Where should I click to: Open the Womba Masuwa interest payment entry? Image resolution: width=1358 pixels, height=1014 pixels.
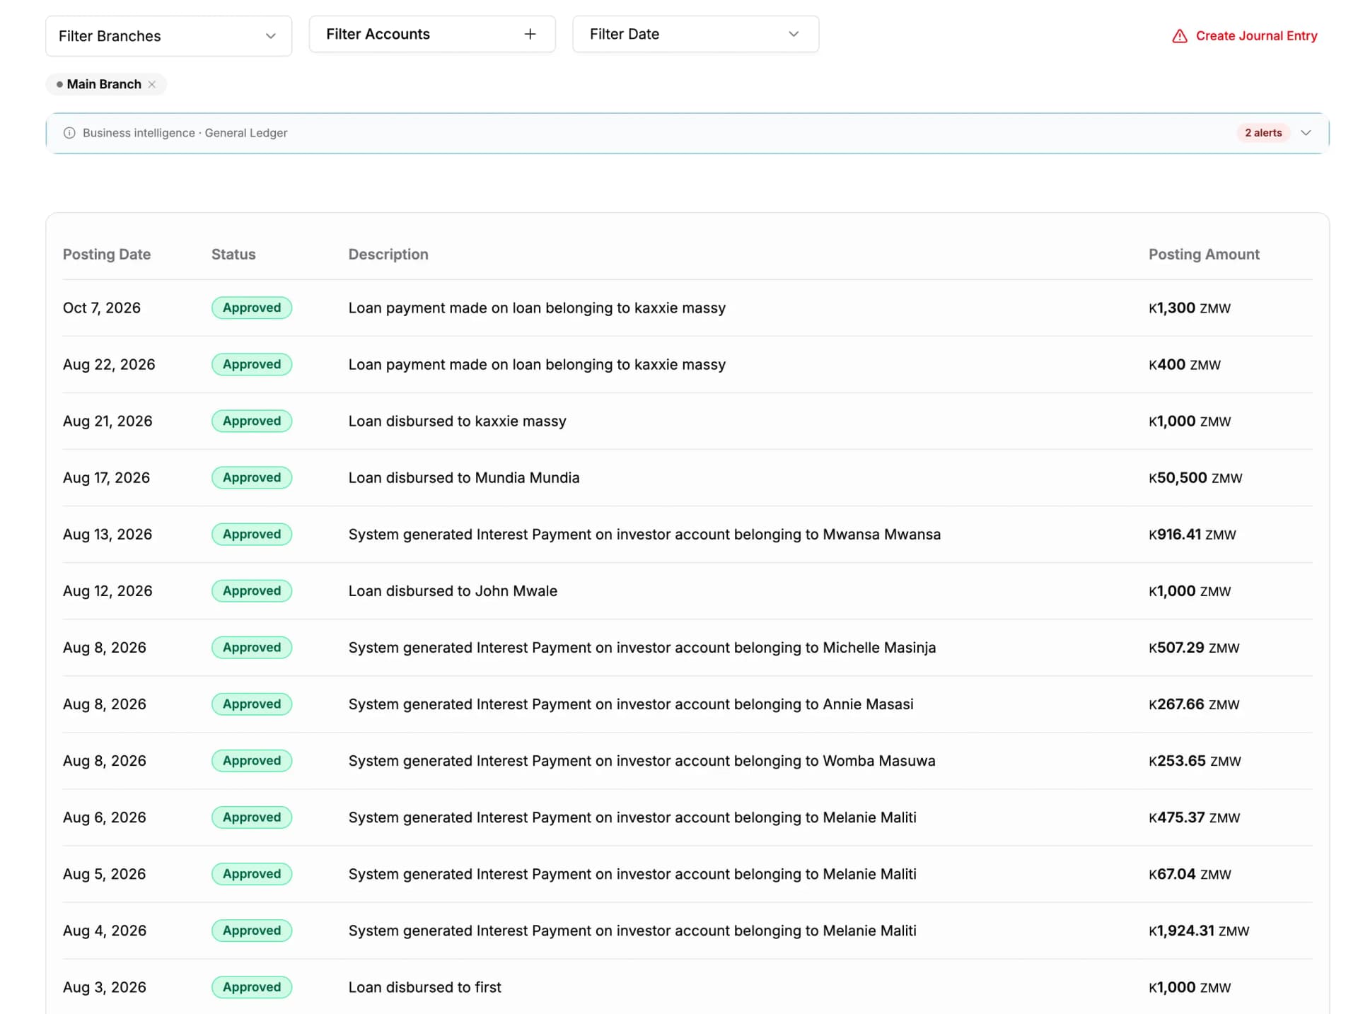(x=642, y=760)
